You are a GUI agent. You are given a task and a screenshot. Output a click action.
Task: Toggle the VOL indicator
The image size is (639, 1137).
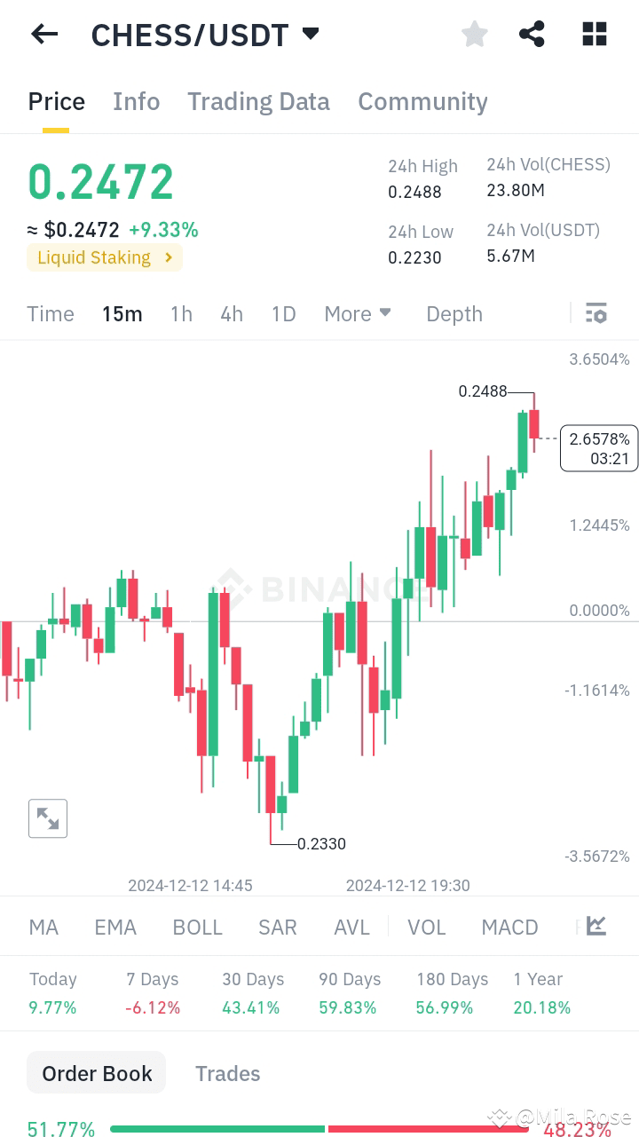(x=427, y=927)
